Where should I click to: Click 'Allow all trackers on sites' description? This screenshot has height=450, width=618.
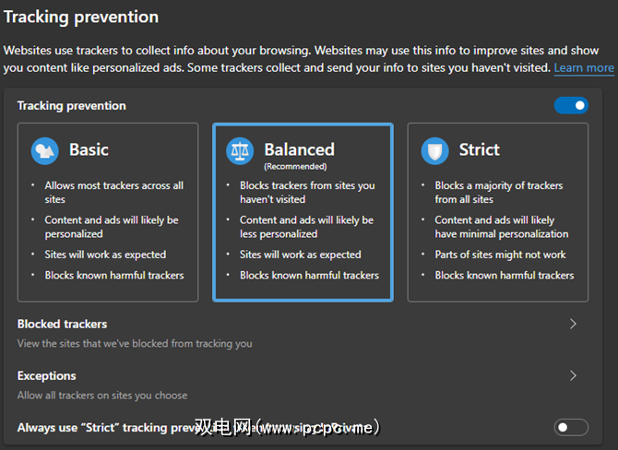click(x=102, y=396)
